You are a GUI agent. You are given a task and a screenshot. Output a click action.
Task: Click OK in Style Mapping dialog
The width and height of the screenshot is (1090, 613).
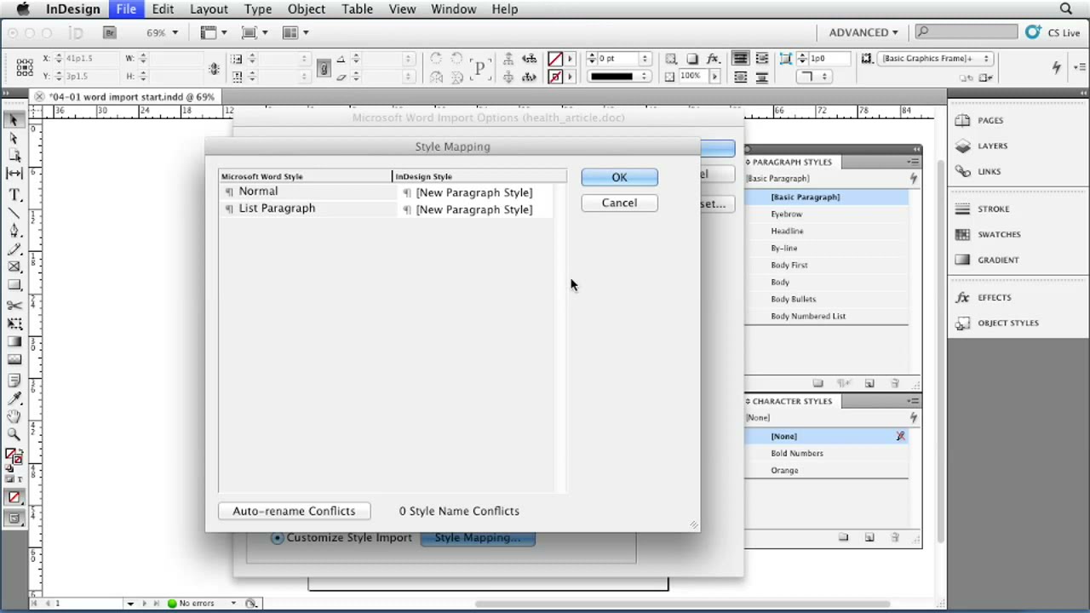coord(619,177)
